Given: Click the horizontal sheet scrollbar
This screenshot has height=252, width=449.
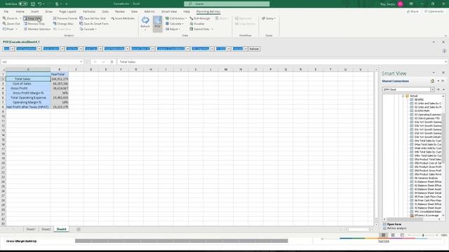Looking at the screenshot, I should pyautogui.click(x=358, y=229).
